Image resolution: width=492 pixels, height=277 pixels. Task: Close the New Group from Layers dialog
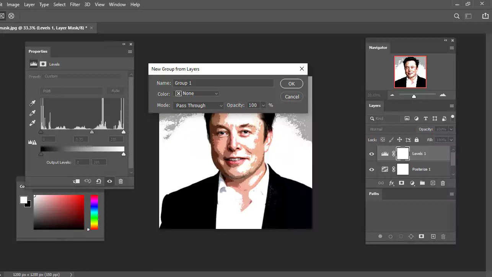[x=302, y=69]
